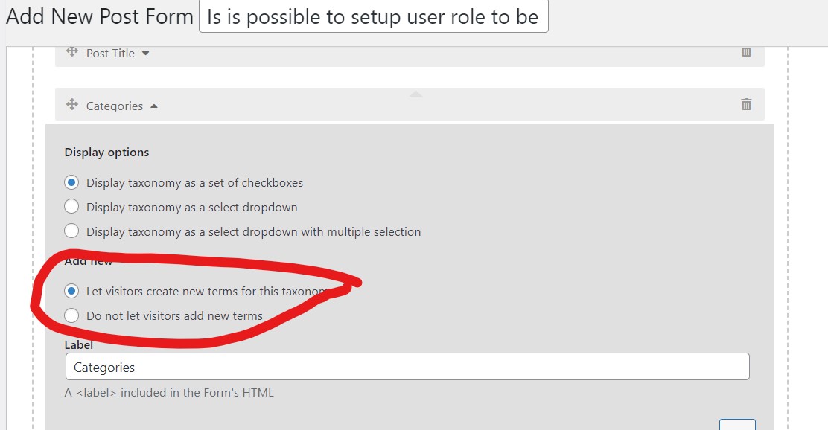The height and width of the screenshot is (430, 828).
Task: Click the Post Title row label text
Action: pyautogui.click(x=110, y=54)
